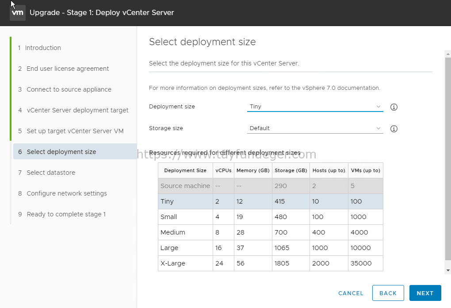This screenshot has width=451, height=308.
Task: Click the vSphere 7.0 documentation info text
Action: 264,88
